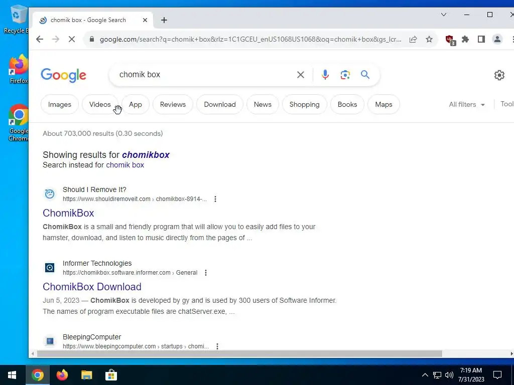This screenshot has width=514, height=385.
Task: Clear the search box with the X icon
Action: click(300, 75)
